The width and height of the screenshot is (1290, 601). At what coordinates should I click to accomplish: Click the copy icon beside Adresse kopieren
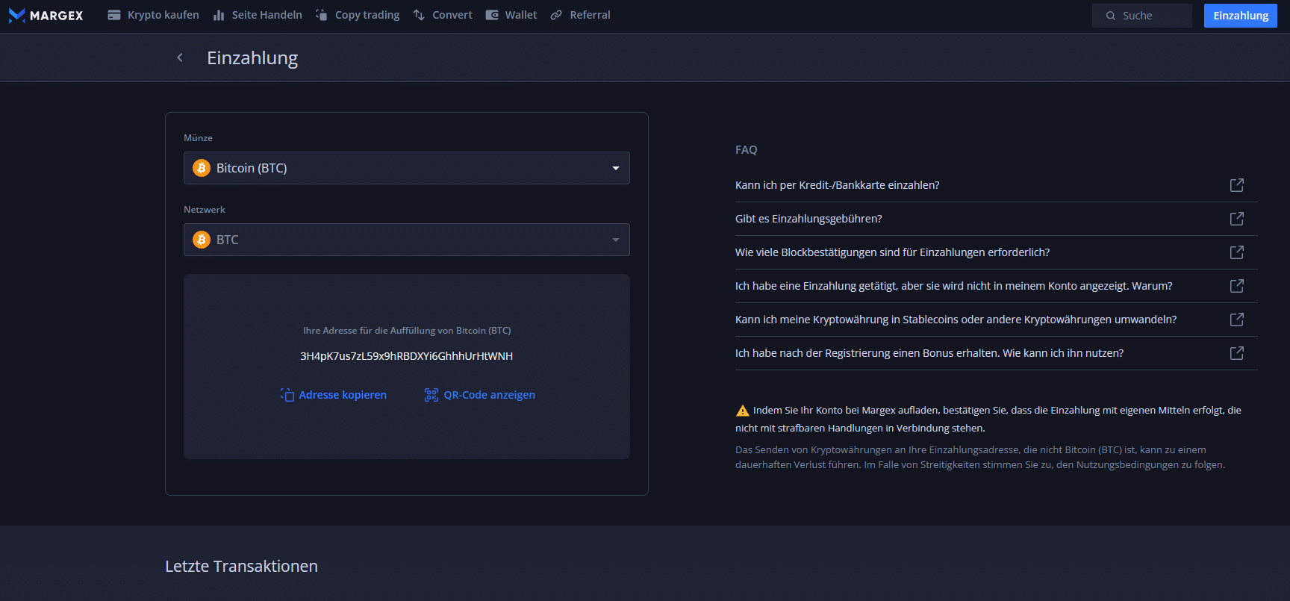[x=287, y=395]
